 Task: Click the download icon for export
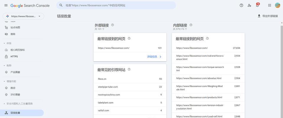click(x=259, y=16)
